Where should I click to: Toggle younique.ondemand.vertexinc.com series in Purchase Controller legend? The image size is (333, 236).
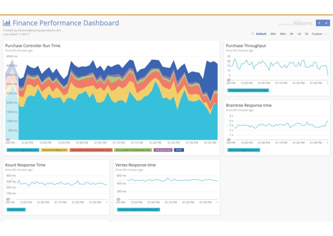point(91,150)
